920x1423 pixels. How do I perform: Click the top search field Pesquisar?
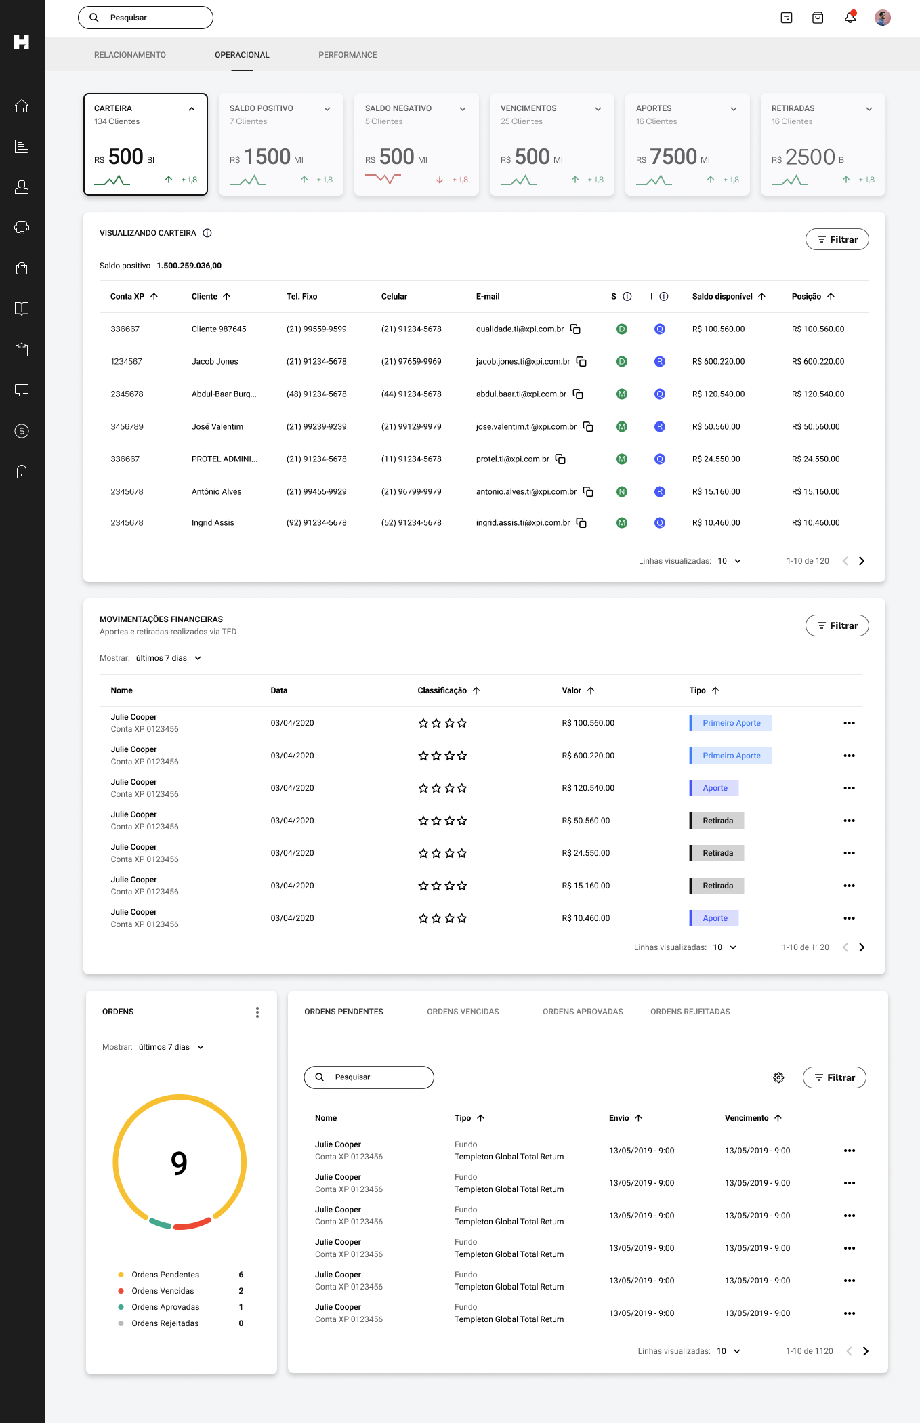146,18
